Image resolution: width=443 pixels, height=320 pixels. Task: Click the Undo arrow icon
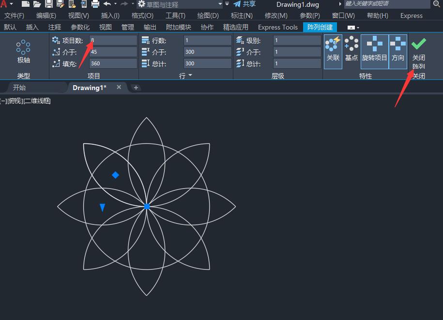coord(107,4)
